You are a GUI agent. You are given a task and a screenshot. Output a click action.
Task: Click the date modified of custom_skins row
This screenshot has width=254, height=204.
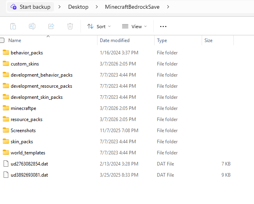pyautogui.click(x=118, y=64)
